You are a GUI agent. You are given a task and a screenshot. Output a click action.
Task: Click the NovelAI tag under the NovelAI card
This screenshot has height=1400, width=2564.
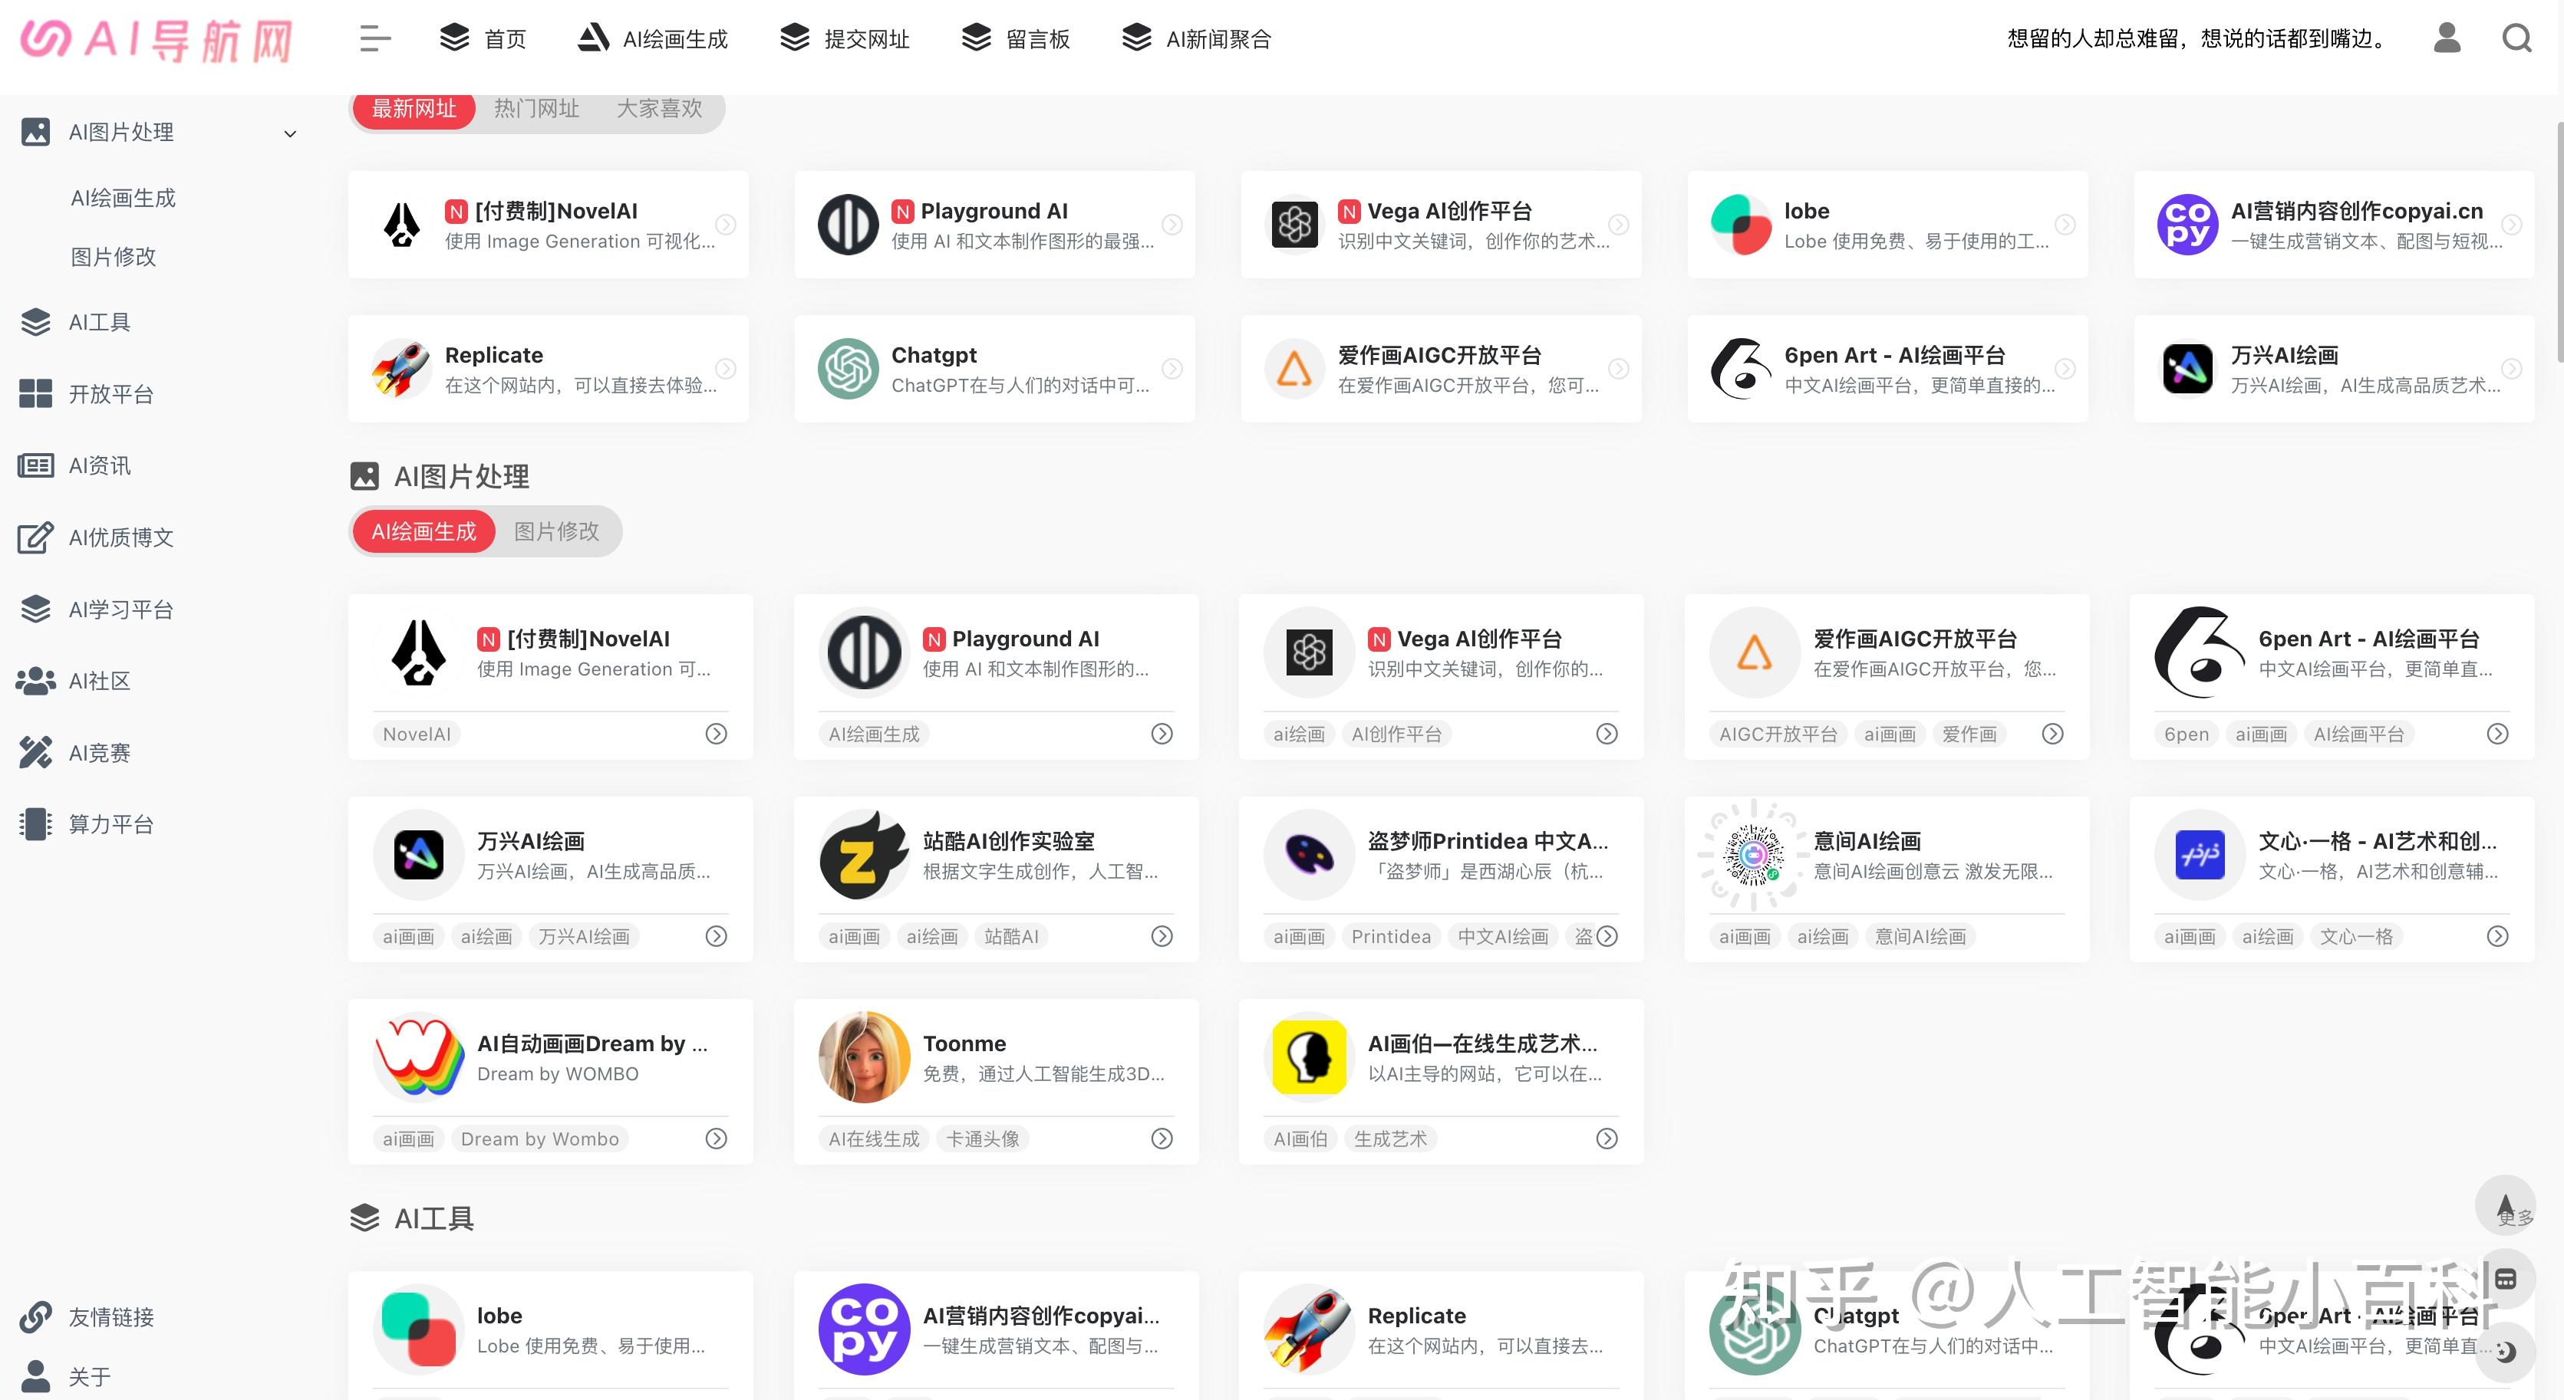click(416, 735)
